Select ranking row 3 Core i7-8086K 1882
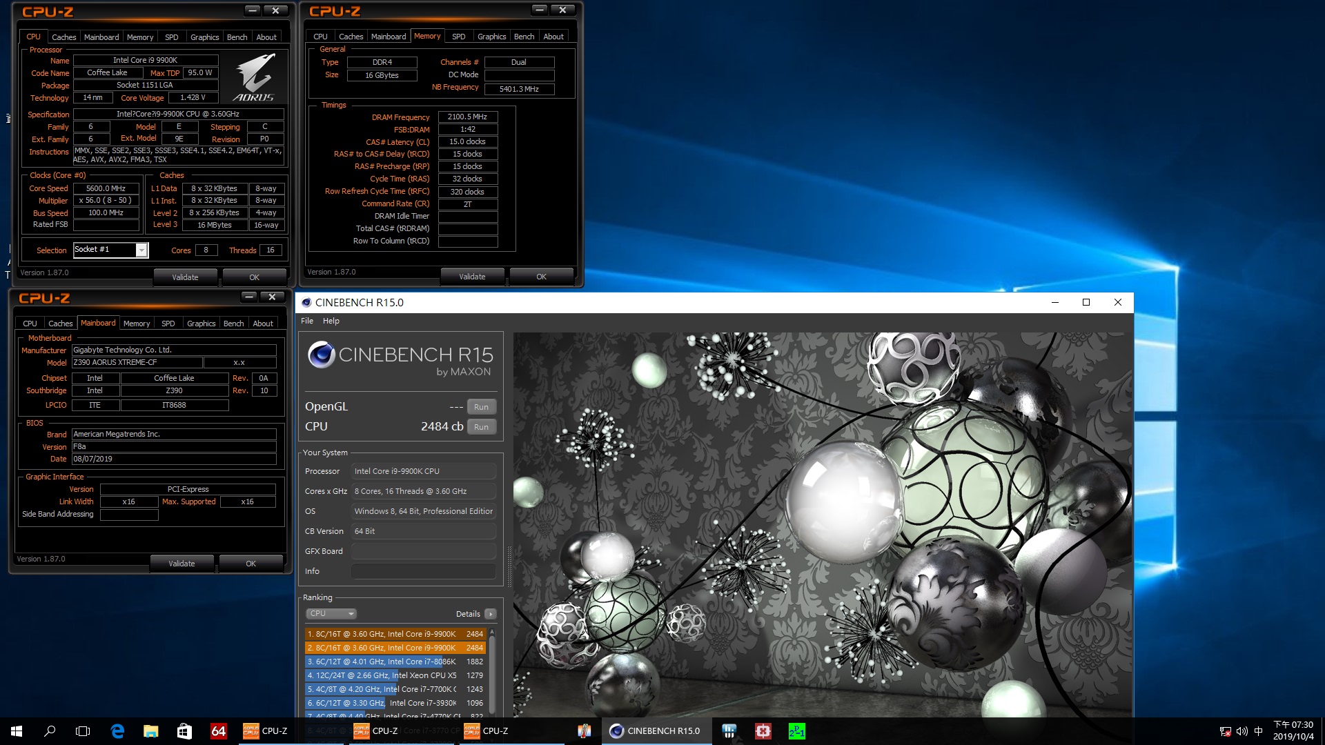 pos(395,662)
